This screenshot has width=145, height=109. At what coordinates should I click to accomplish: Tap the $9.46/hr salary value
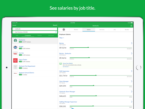pyautogui.click(x=63, y=58)
